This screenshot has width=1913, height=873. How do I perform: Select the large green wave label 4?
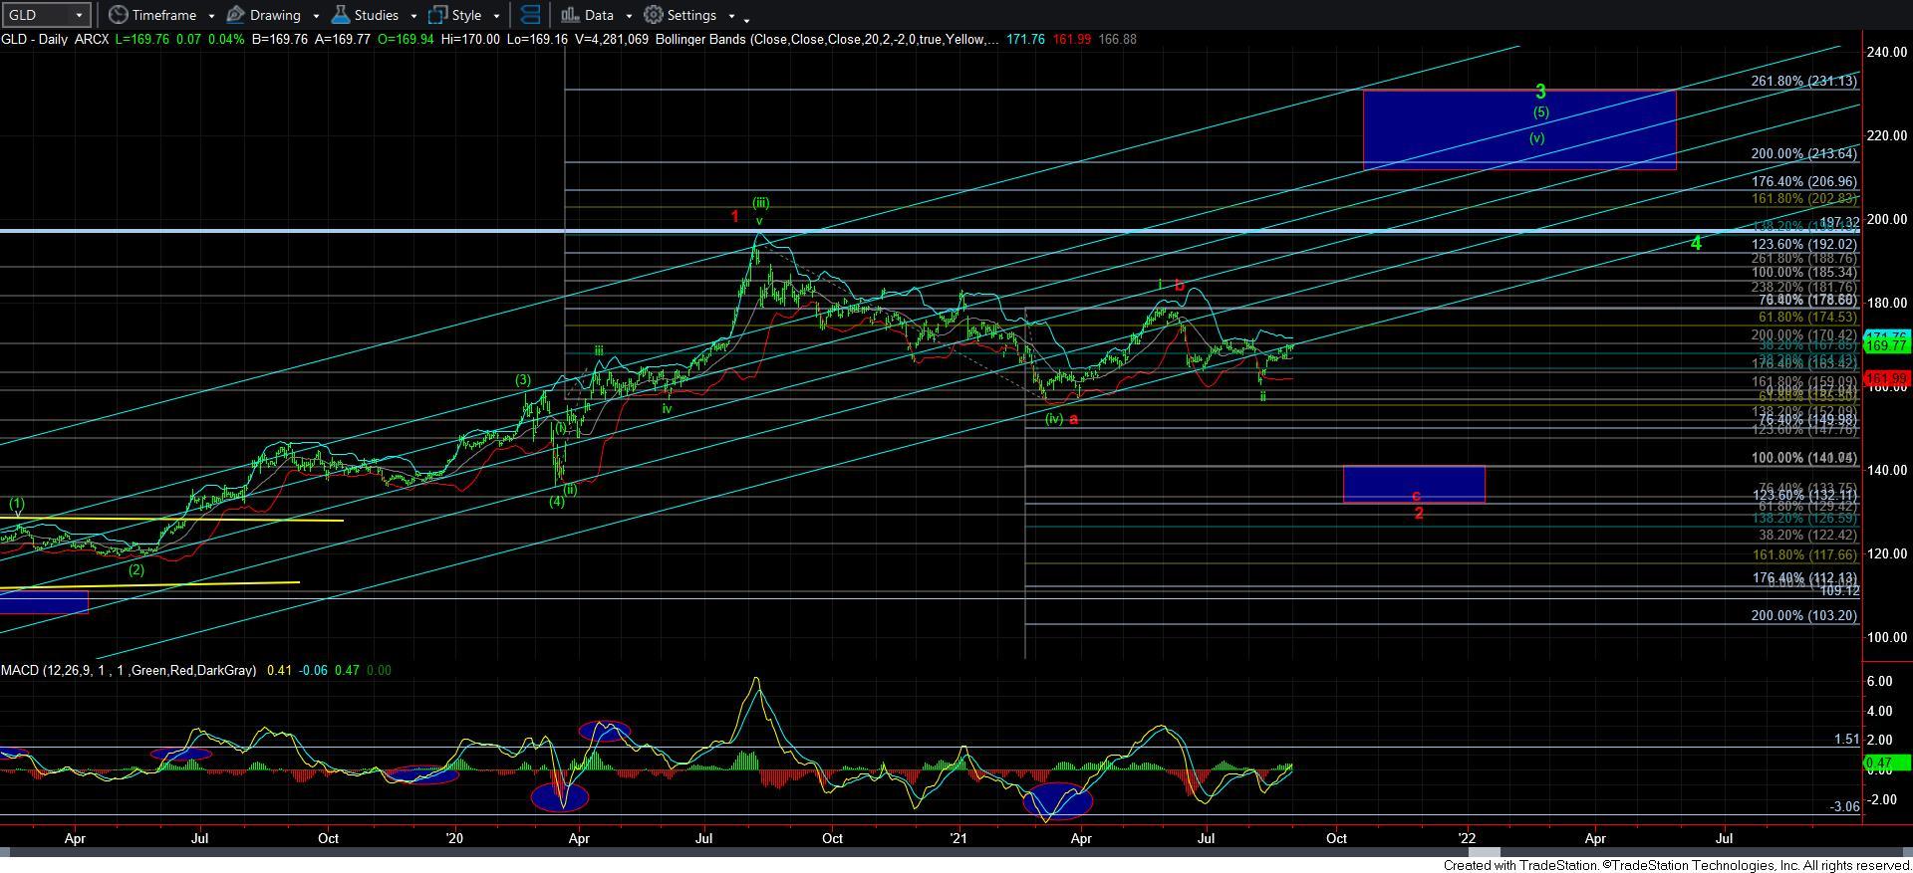tap(1696, 243)
